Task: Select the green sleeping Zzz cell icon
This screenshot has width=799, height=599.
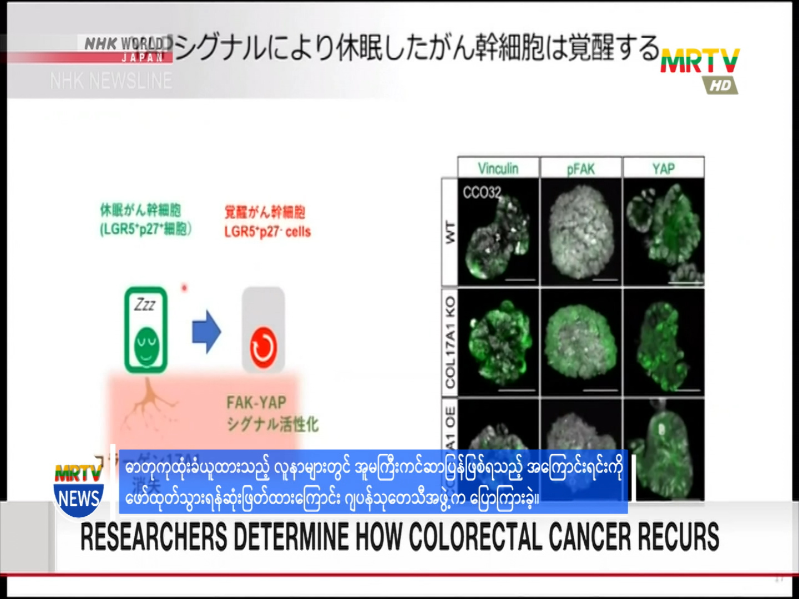Action: [x=146, y=330]
